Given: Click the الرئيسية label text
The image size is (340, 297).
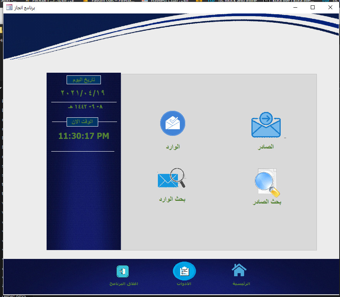Looking at the screenshot, I should point(241,284).
